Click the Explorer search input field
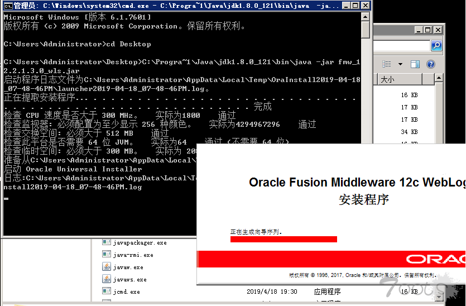This screenshot has height=306, width=466. [x=402, y=46]
